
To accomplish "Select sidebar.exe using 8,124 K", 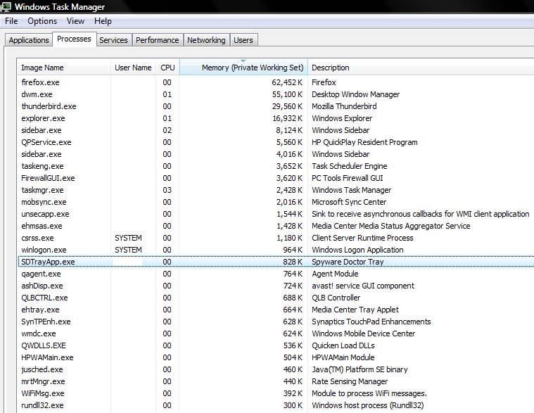I will tap(276, 130).
